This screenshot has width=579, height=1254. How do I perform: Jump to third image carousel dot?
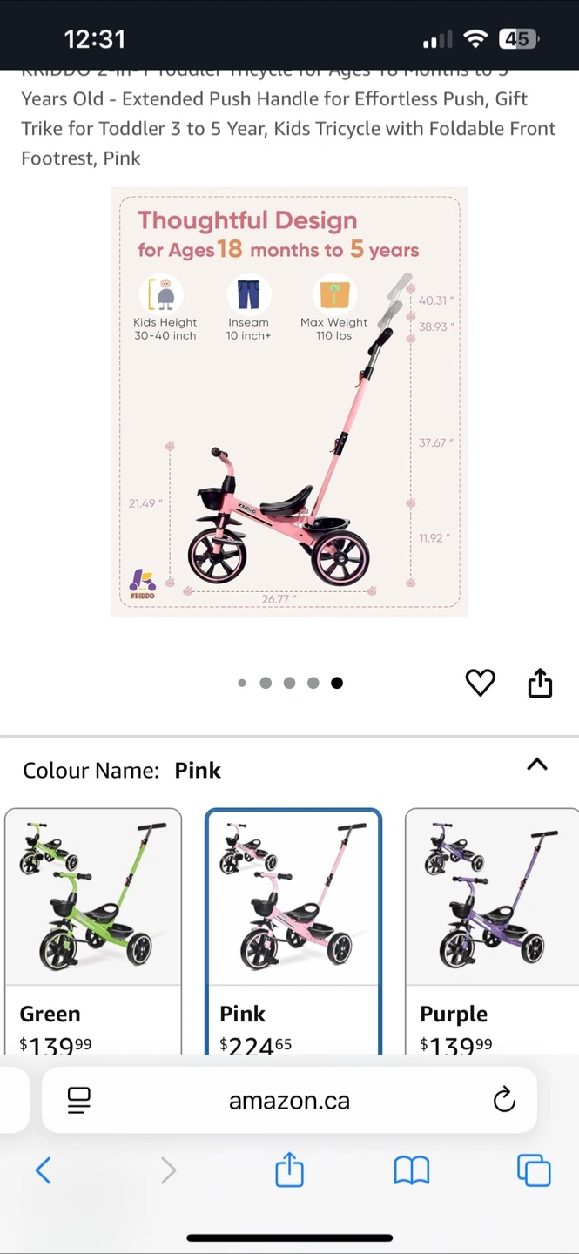[x=289, y=683]
